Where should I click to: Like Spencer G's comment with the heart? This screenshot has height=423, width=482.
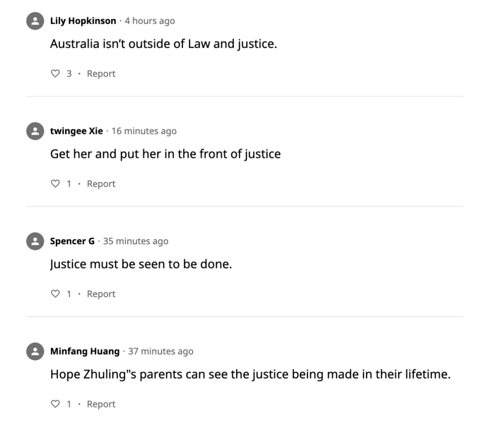55,294
